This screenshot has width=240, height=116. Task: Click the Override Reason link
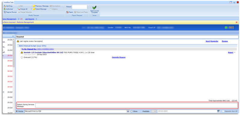coord(118,58)
